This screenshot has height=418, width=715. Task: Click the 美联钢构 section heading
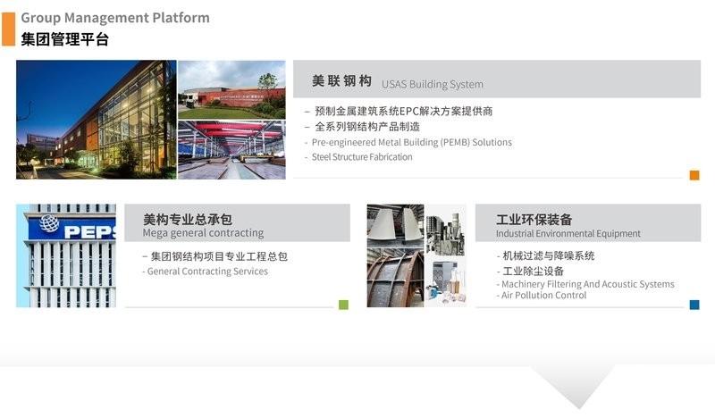point(341,81)
